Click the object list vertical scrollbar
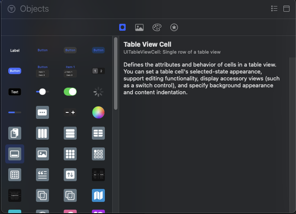 [x=116, y=73]
